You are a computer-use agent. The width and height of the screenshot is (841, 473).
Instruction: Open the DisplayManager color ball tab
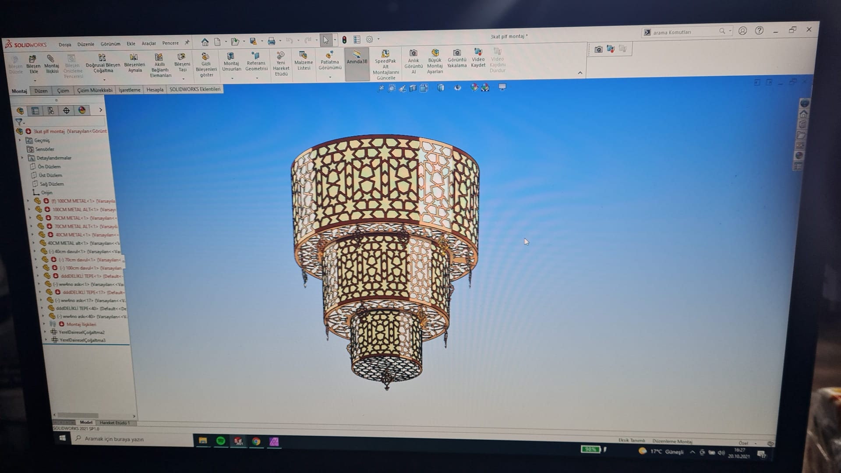tap(82, 110)
